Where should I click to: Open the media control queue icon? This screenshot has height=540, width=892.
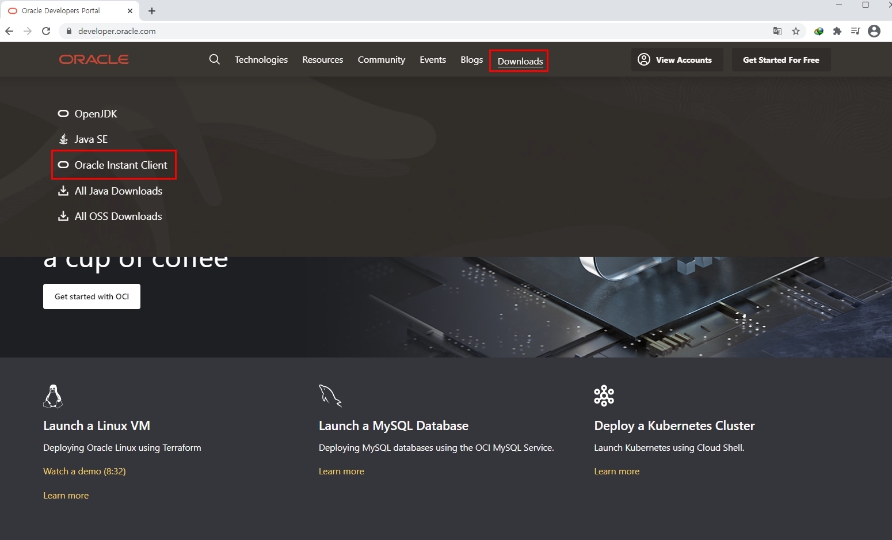click(856, 31)
